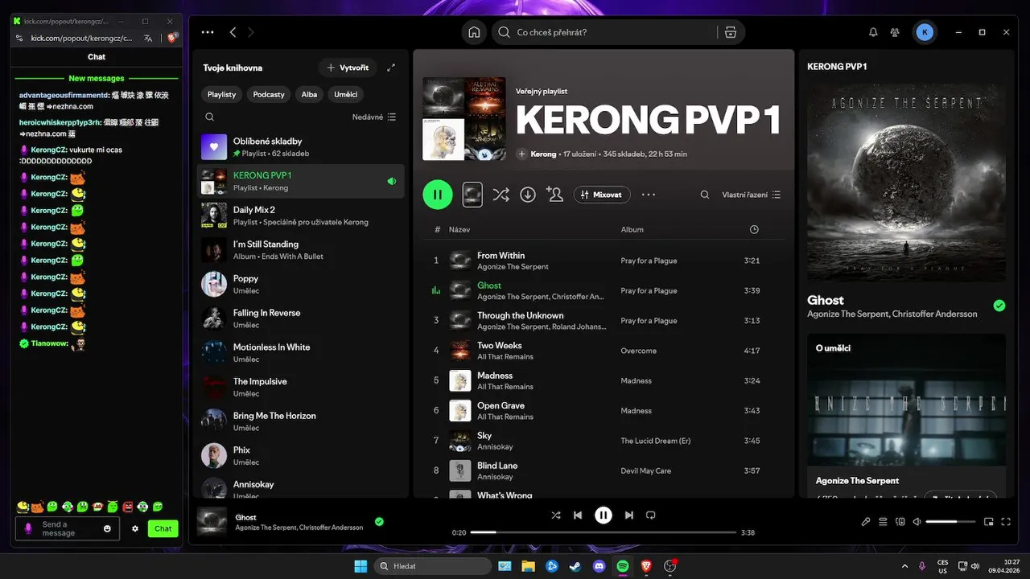Viewport: 1030px width, 579px height.
Task: Adjust the Spotify volume slider
Action: tap(951, 522)
